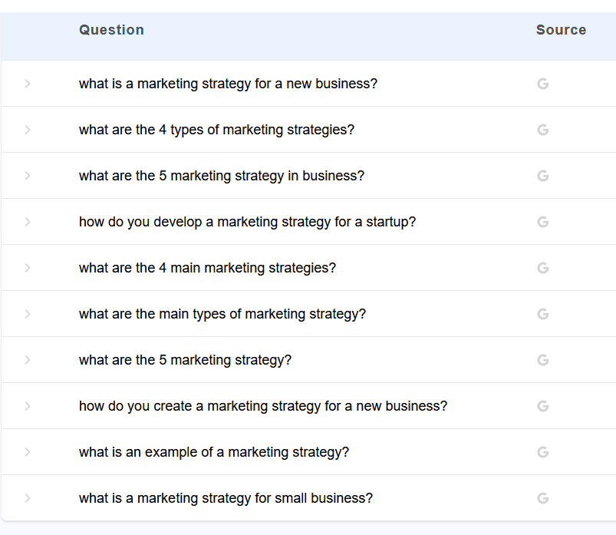Click the Google icon on the "marketing strategy for a startup" row
616x535 pixels.
pos(543,222)
